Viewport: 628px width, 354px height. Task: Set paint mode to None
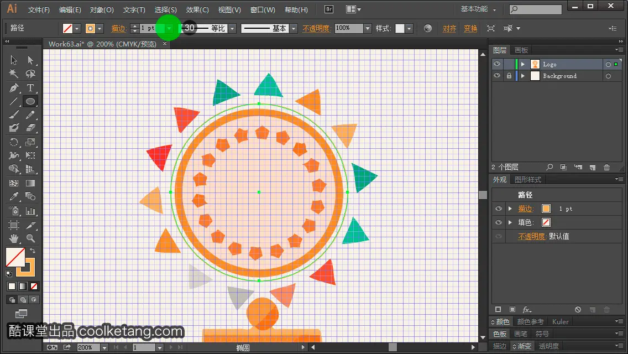click(34, 287)
